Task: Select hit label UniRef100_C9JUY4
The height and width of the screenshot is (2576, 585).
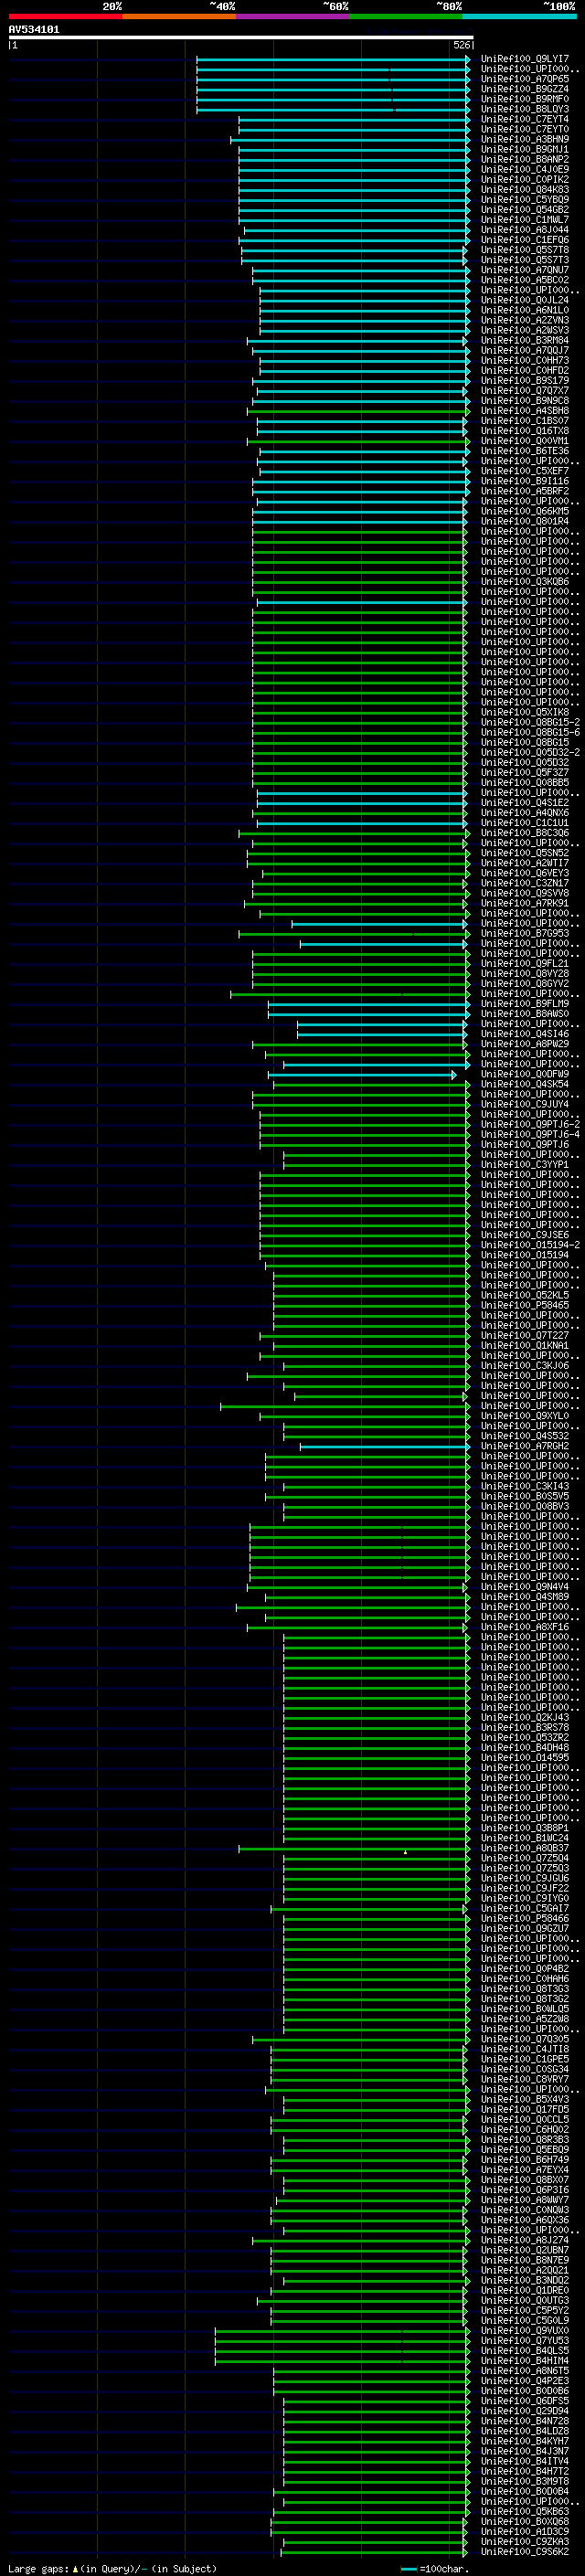Action: click(x=525, y=1105)
